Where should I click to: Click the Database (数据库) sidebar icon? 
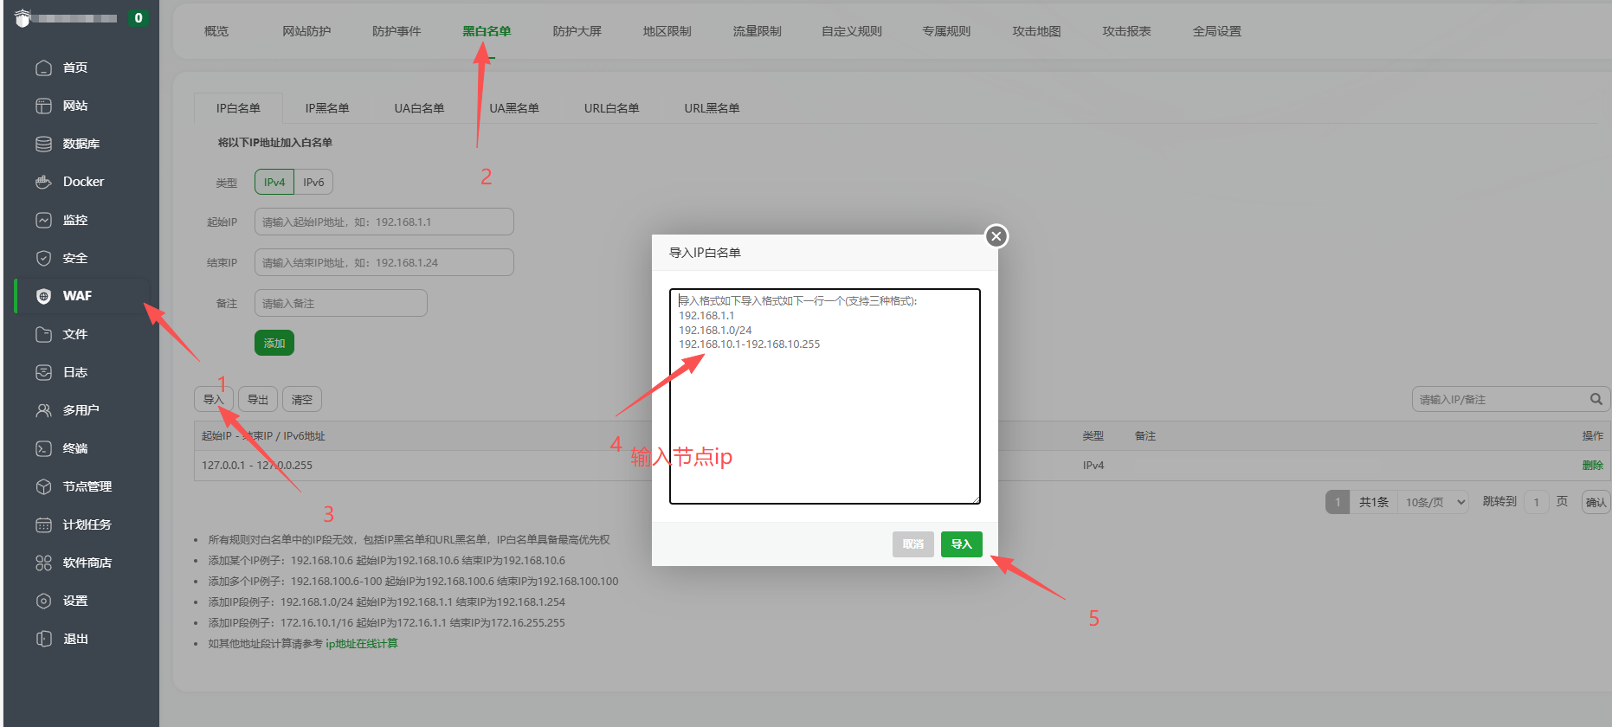pyautogui.click(x=43, y=144)
